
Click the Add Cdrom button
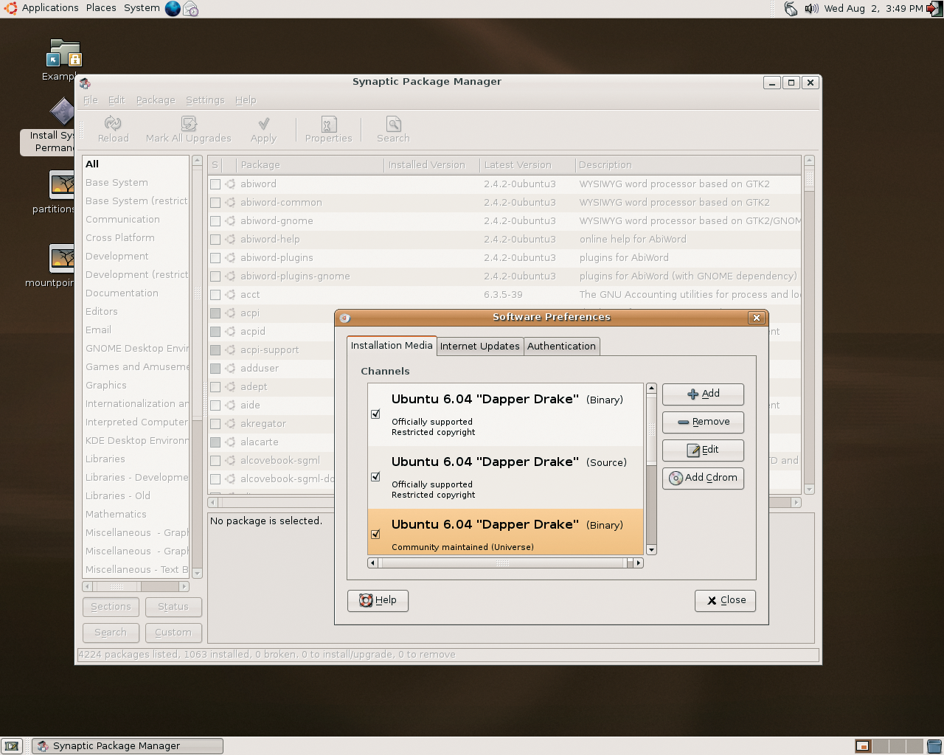703,479
